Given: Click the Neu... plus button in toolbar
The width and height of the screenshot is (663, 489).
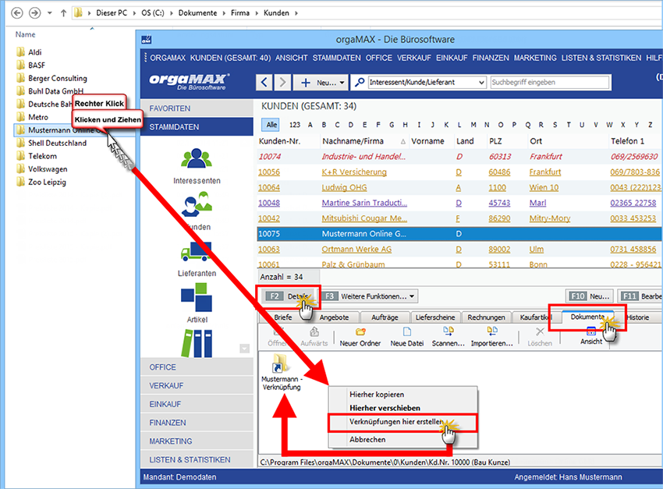Looking at the screenshot, I should pyautogui.click(x=321, y=83).
